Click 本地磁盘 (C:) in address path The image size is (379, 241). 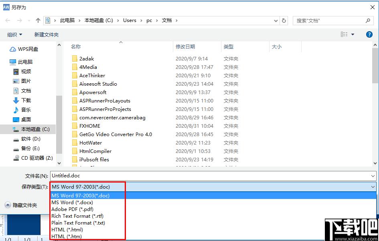[x=99, y=20]
